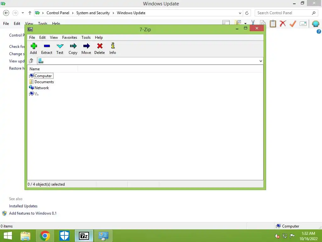Click the 7-Zip address path field
322x242 pixels.
pos(150,61)
